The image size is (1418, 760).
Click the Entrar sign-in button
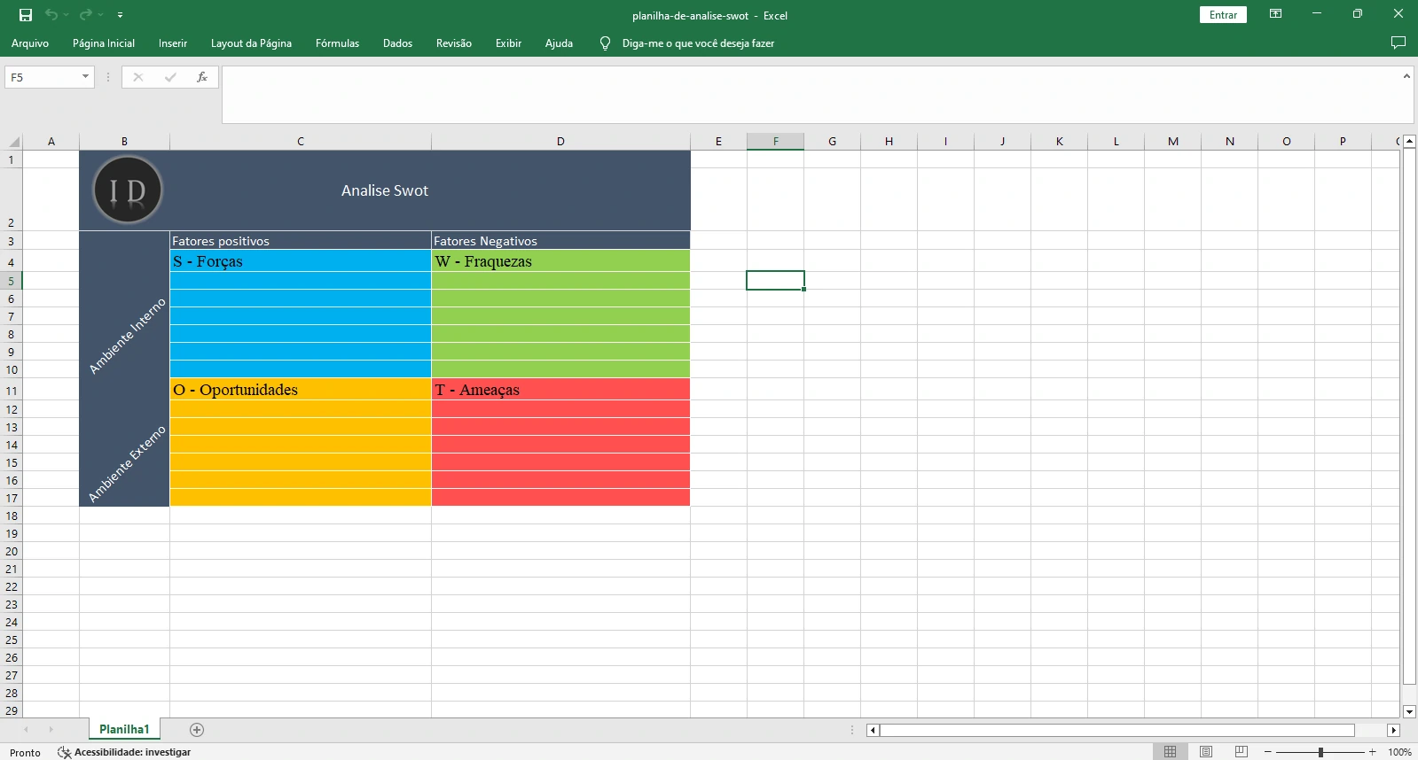pos(1223,15)
